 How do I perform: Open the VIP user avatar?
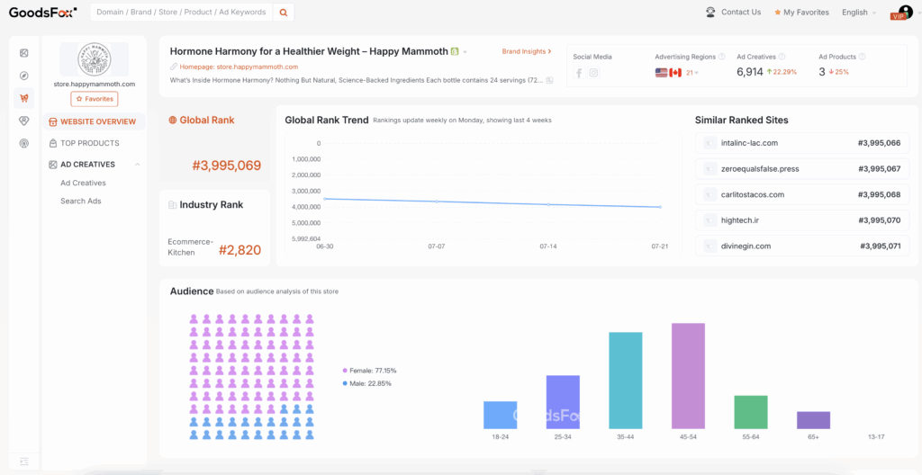coord(904,11)
